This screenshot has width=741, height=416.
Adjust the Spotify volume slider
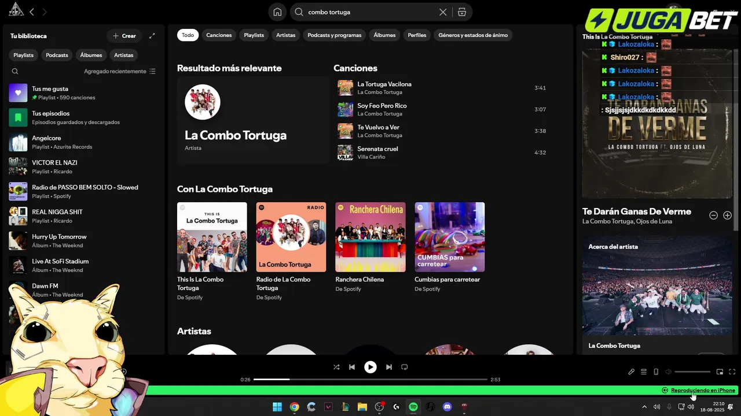tap(692, 372)
